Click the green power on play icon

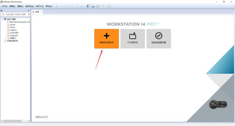click(57, 6)
